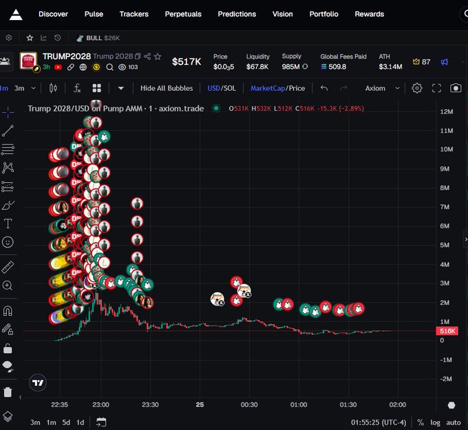Viewport: 468px width, 430px height.
Task: Open the Portfolio page
Action: [324, 14]
